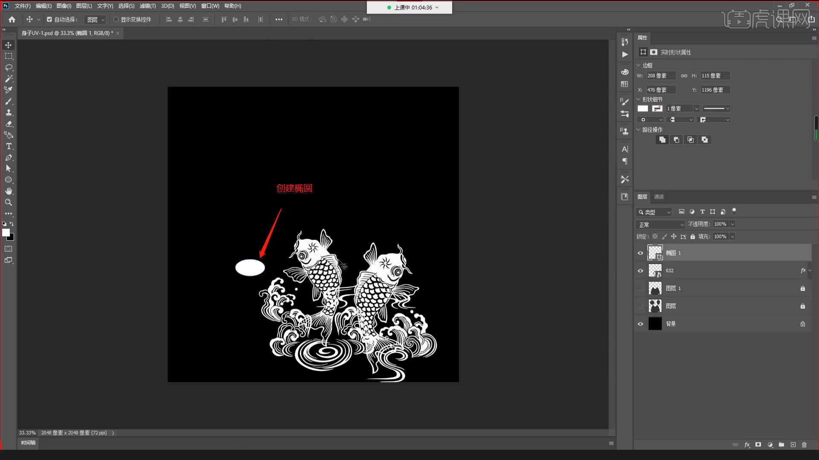
Task: Open the stroke line type dropdown
Action: tap(717, 109)
